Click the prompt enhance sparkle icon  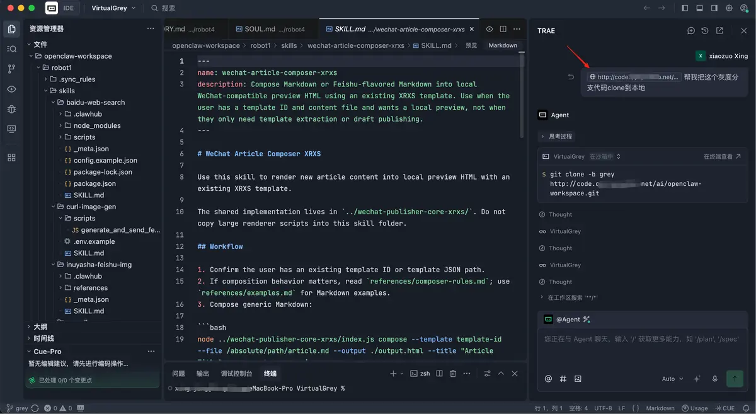[697, 379]
